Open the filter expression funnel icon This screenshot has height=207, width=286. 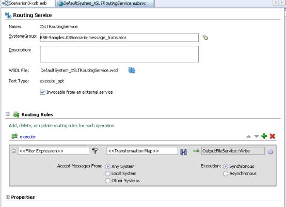point(95,151)
